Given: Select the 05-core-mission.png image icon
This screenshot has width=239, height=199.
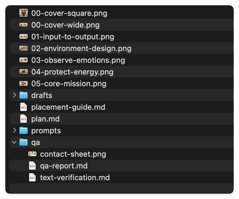Looking at the screenshot, I should [24, 83].
